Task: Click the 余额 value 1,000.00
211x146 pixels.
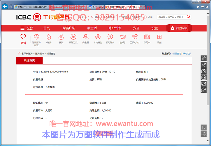Action: (148, 103)
